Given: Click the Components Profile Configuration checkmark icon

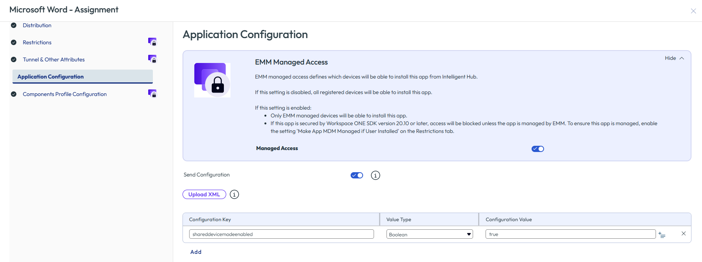Looking at the screenshot, I should pyautogui.click(x=14, y=94).
